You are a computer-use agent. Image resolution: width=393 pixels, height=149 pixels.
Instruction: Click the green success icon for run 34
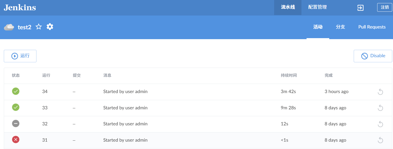coord(16,91)
